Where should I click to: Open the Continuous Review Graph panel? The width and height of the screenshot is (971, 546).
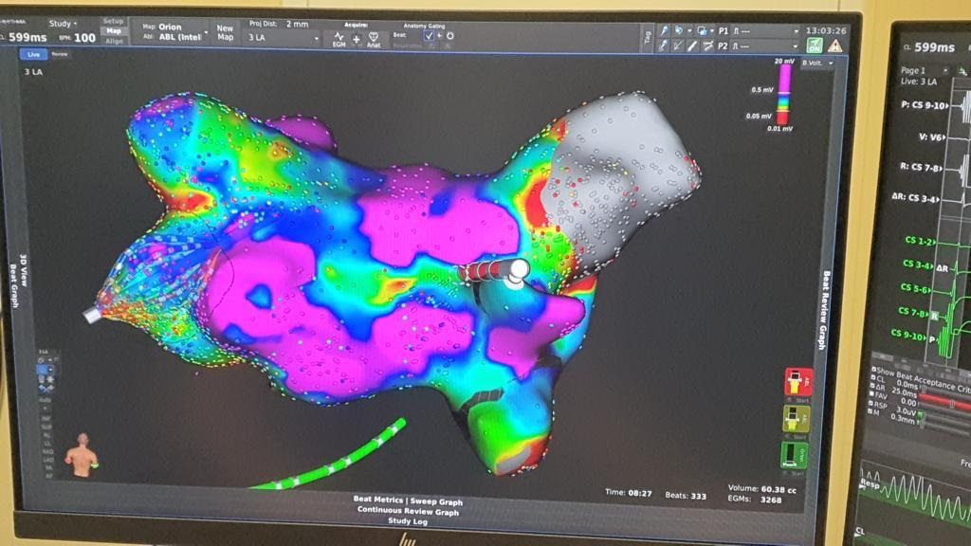[408, 511]
